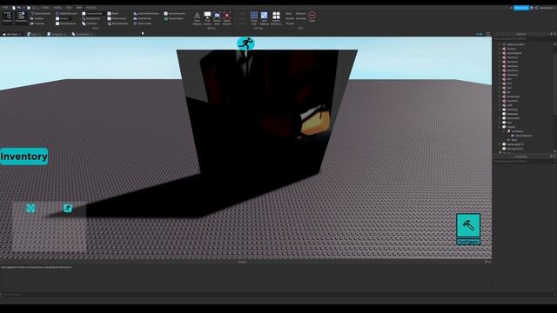Open Script Analysis
Viewport: 557px width, 313px height.
point(66,23)
